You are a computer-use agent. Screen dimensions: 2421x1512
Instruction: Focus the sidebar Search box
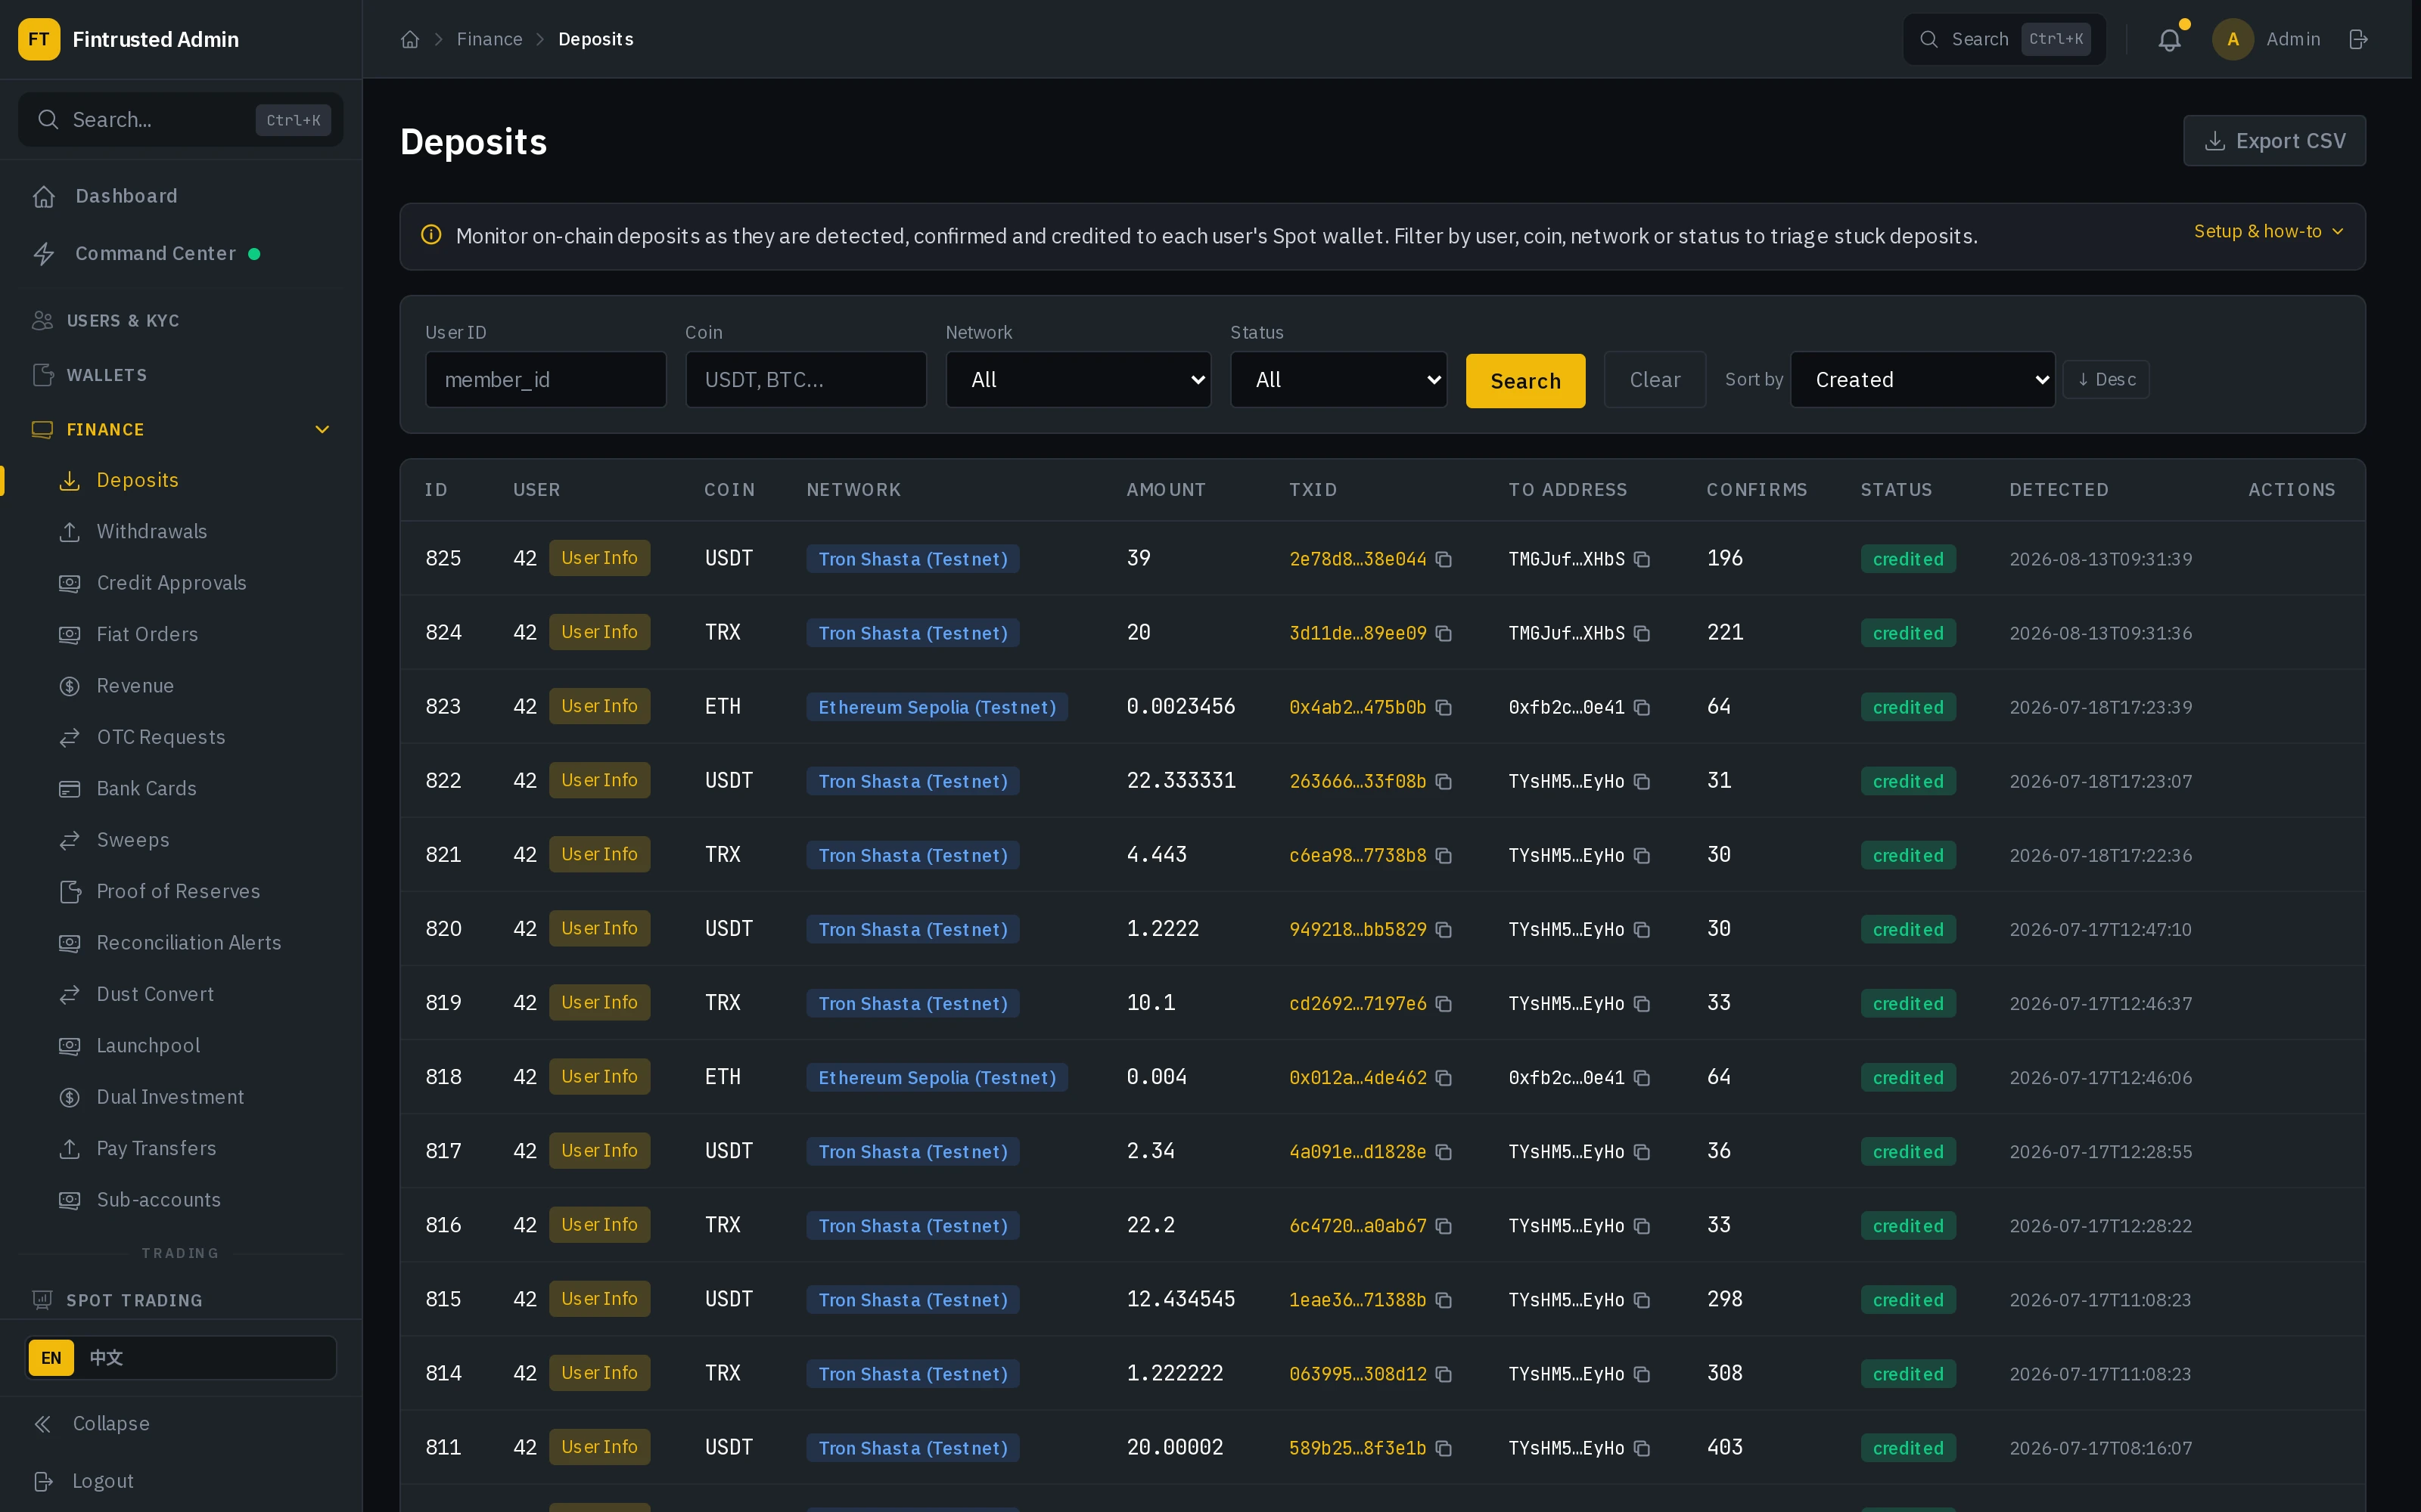tap(181, 120)
